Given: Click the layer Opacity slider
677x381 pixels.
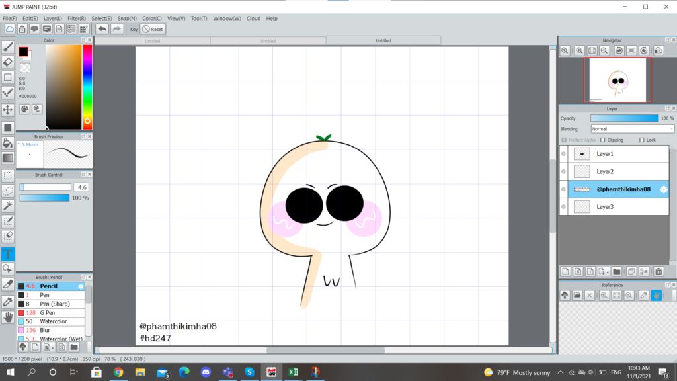Looking at the screenshot, I should (x=624, y=118).
